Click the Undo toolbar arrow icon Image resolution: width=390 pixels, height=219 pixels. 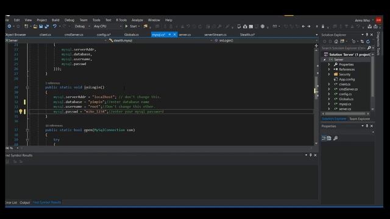[54, 26]
